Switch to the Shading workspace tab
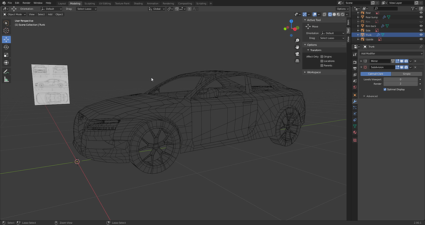 pos(138,4)
